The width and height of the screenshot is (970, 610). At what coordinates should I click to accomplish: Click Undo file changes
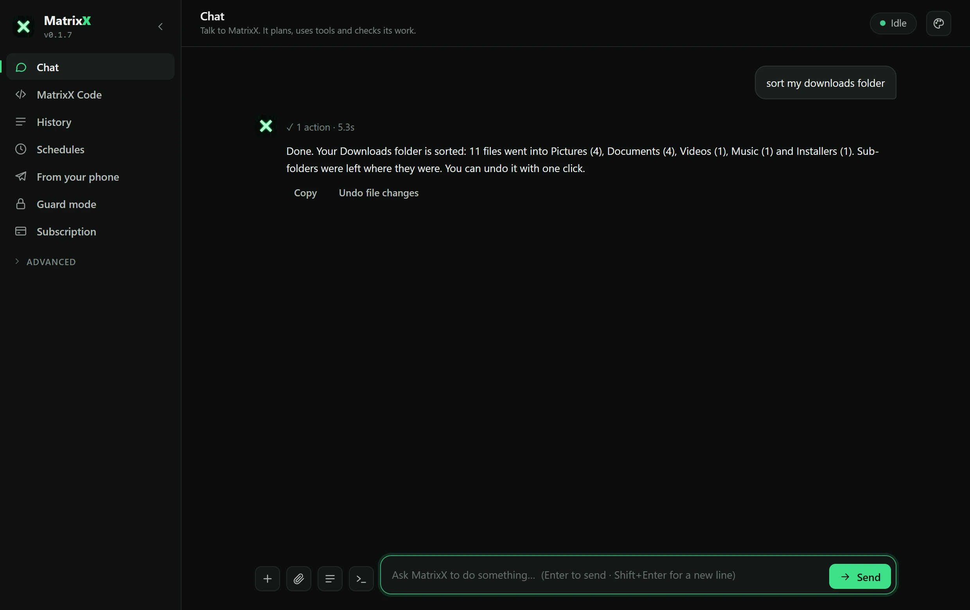(378, 193)
